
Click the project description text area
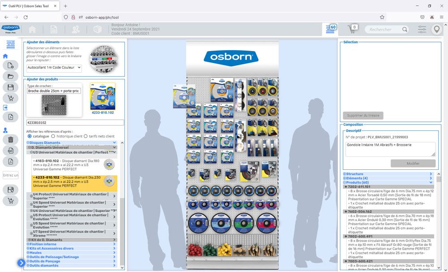[x=390, y=149]
